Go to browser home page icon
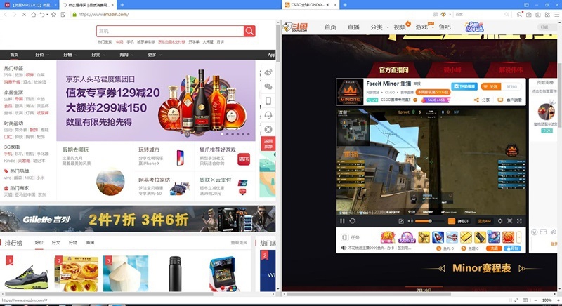The width and height of the screenshot is (562, 306). pyautogui.click(x=33, y=15)
